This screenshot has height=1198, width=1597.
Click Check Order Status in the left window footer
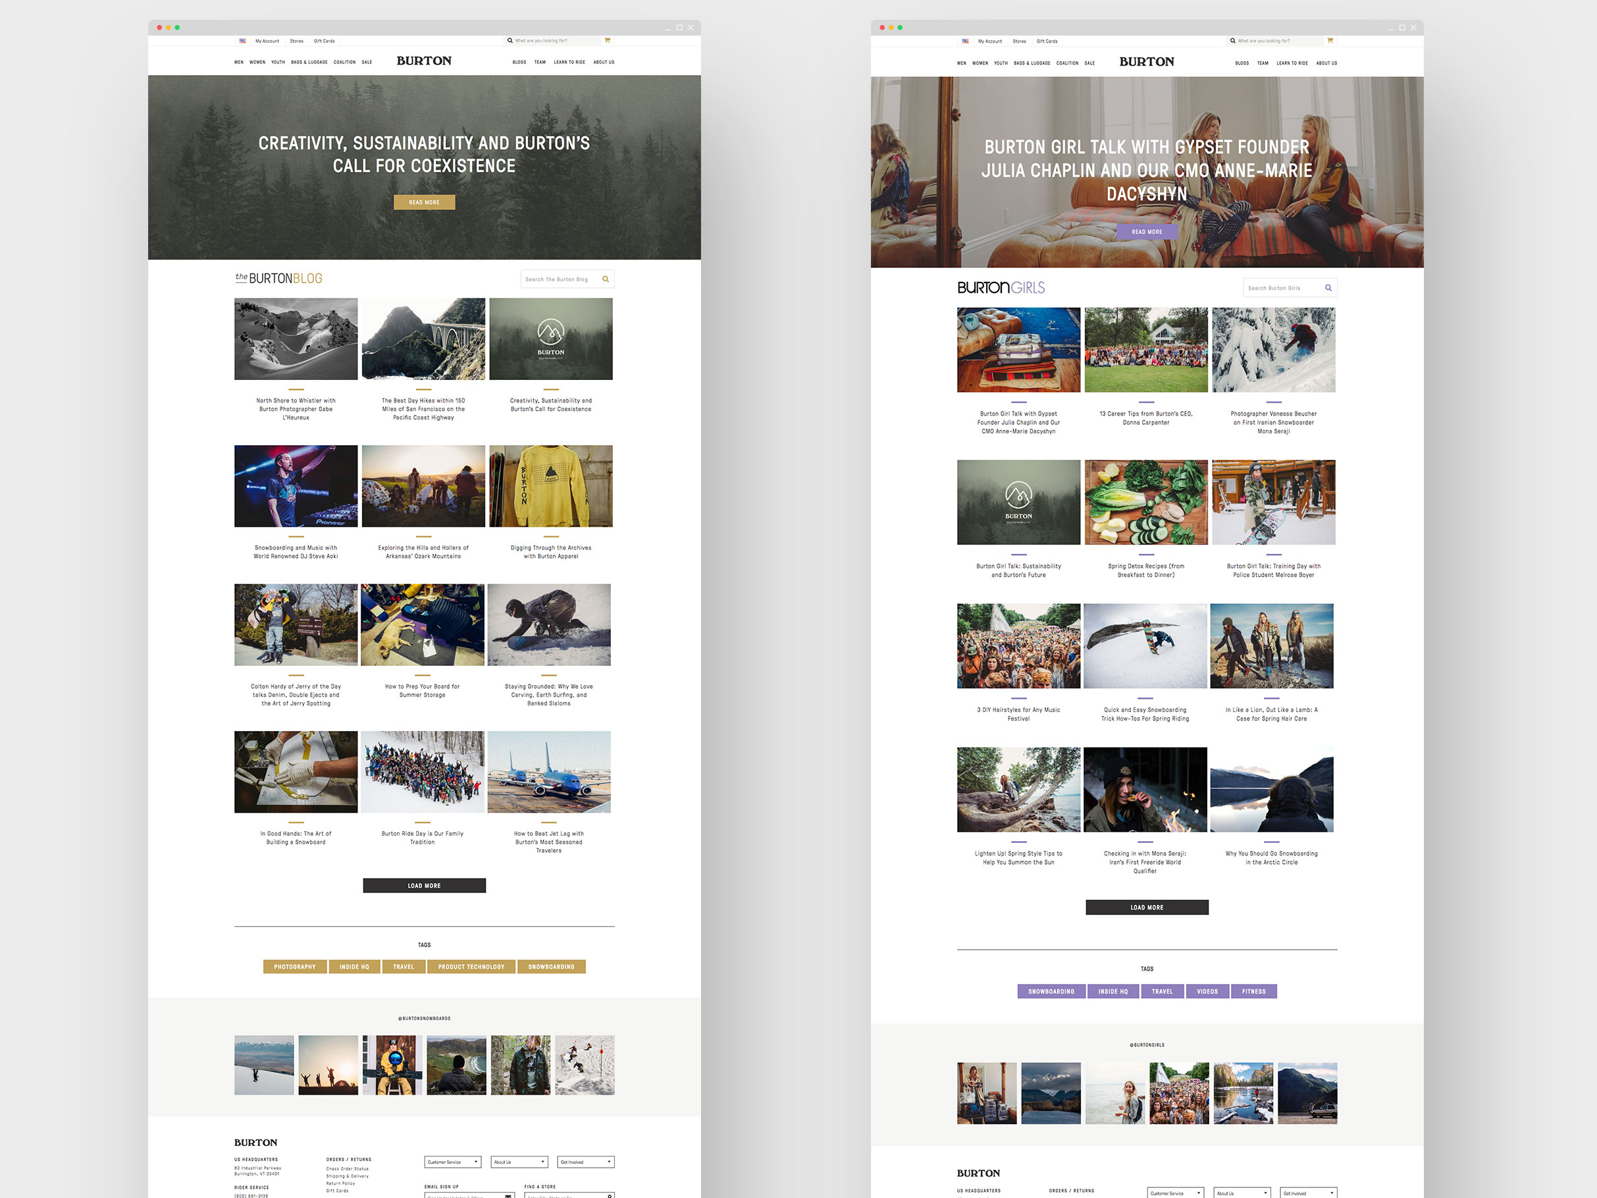348,1168
